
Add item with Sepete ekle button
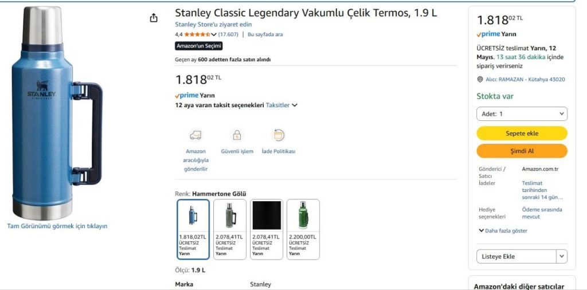(522, 133)
